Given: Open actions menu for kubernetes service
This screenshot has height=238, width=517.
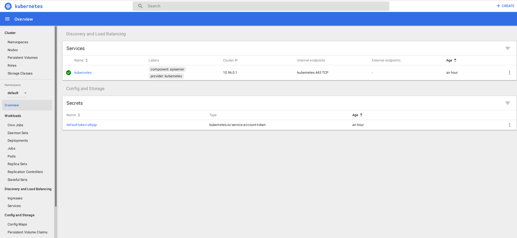Looking at the screenshot, I should point(509,73).
